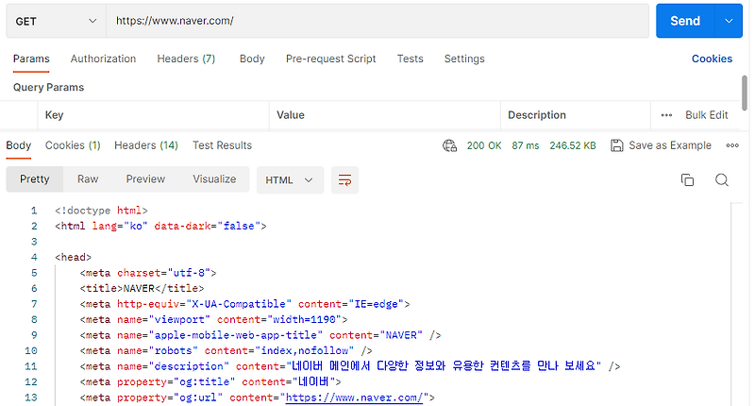Copy the response body with copy icon
The width and height of the screenshot is (755, 406).
[x=687, y=180]
